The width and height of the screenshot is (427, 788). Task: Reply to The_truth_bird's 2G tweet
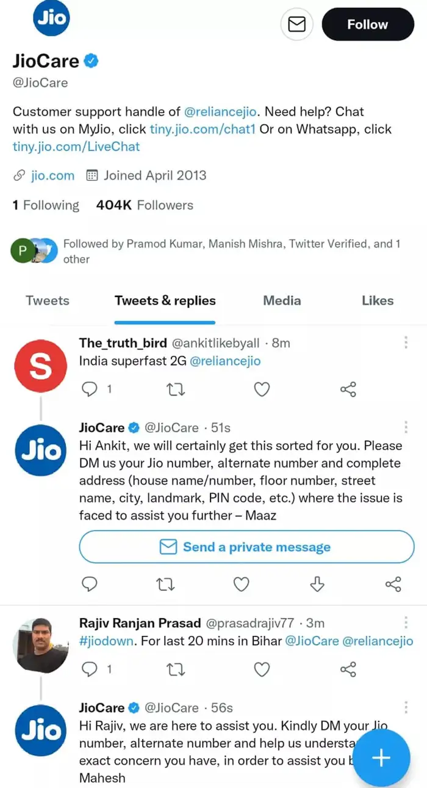[90, 389]
